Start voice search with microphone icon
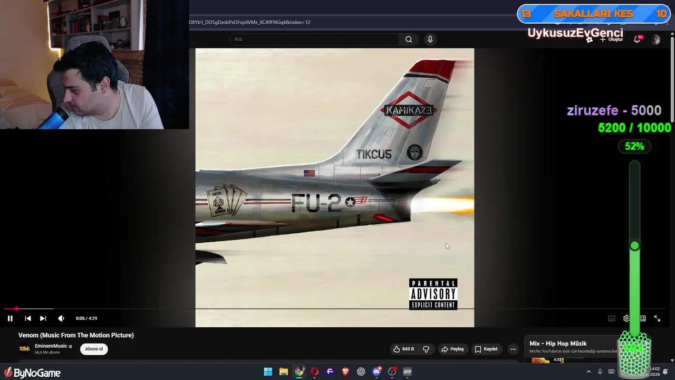The image size is (675, 380). click(x=430, y=39)
